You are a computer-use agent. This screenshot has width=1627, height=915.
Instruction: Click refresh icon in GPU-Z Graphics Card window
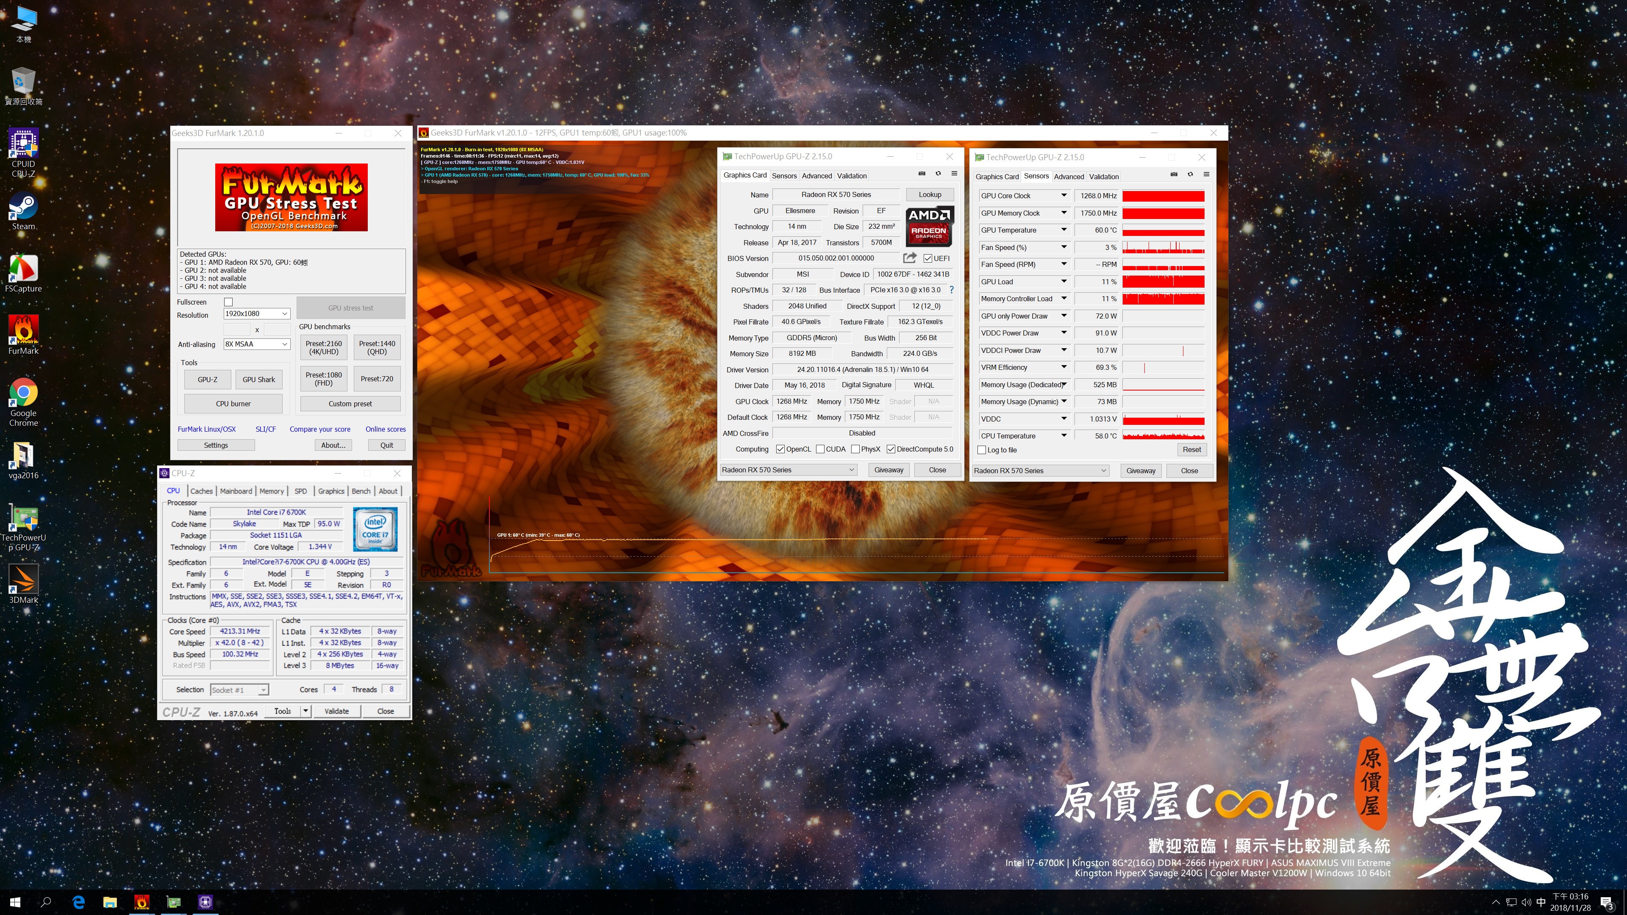click(x=938, y=174)
